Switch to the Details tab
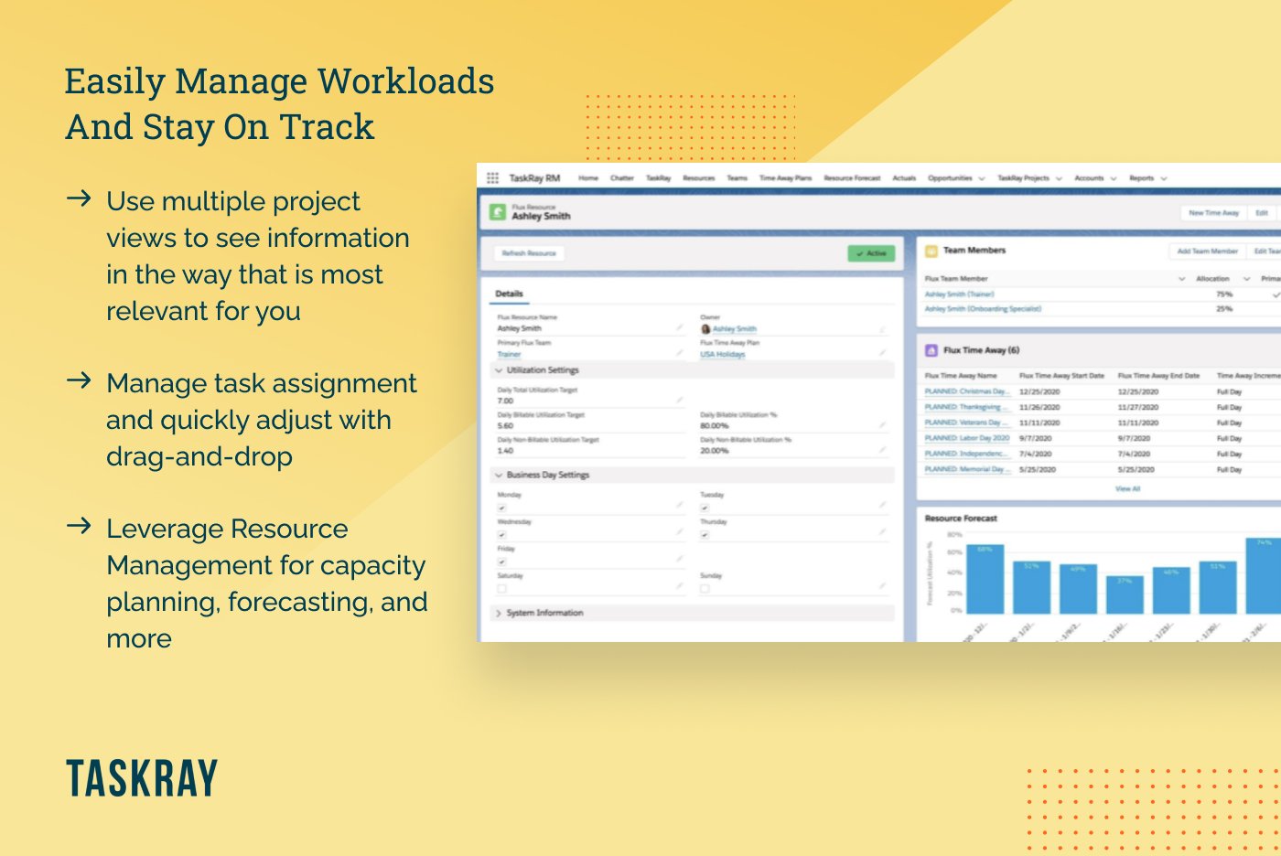 (x=511, y=294)
